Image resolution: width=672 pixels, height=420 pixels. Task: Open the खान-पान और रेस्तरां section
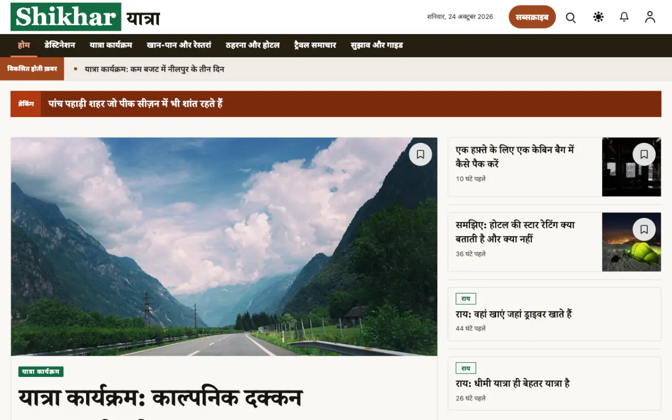point(179,45)
